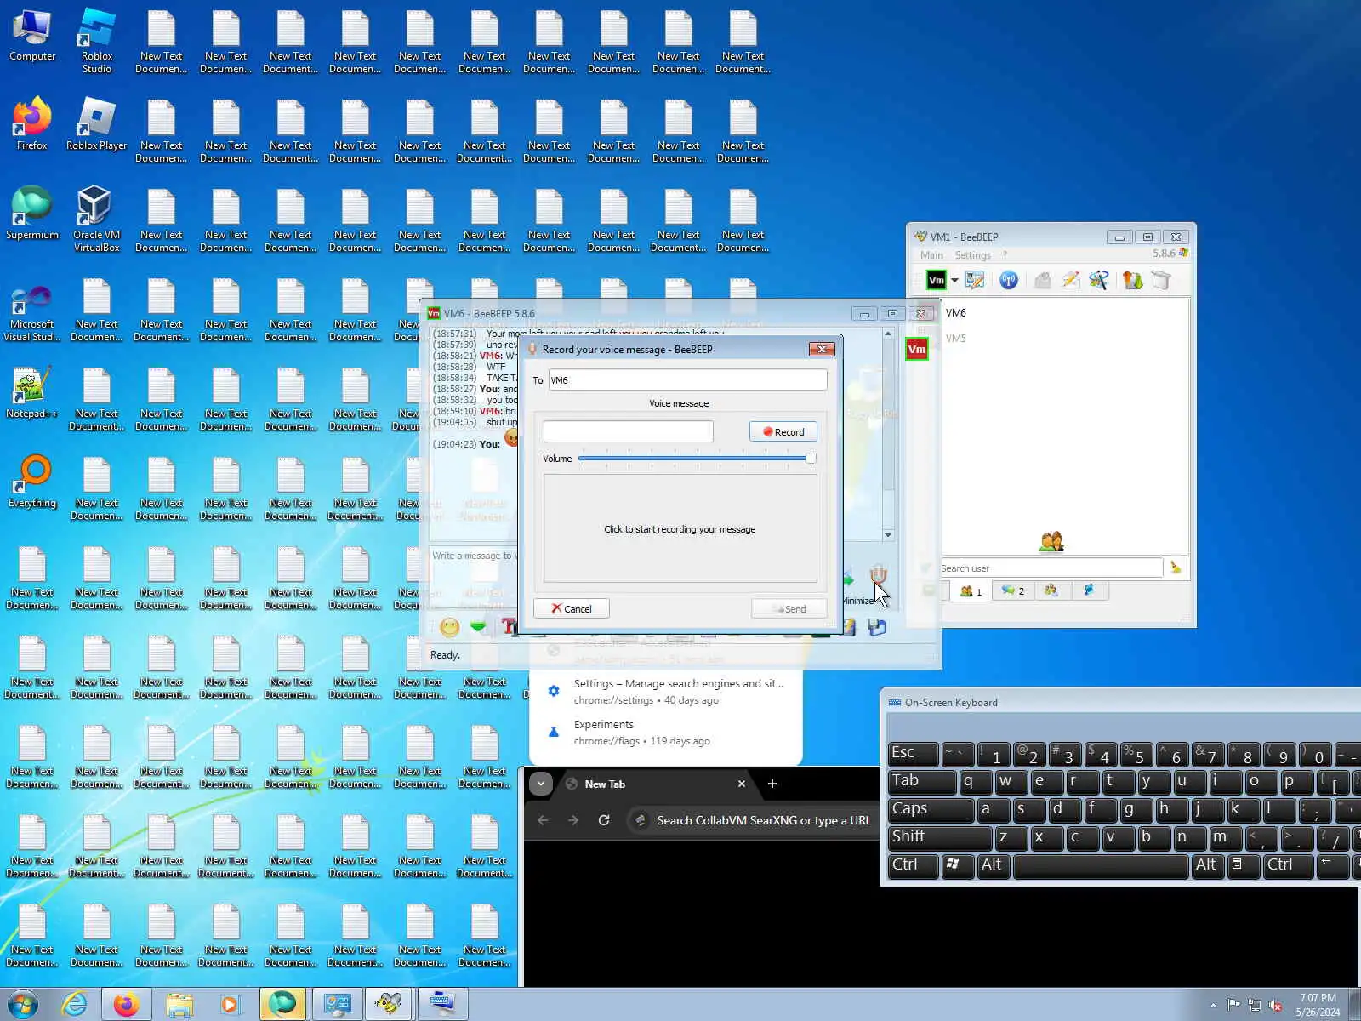Switch to the blue chat-bubble tab in BeeBEEP
Screen dimensions: 1361x1021
coord(1089,590)
